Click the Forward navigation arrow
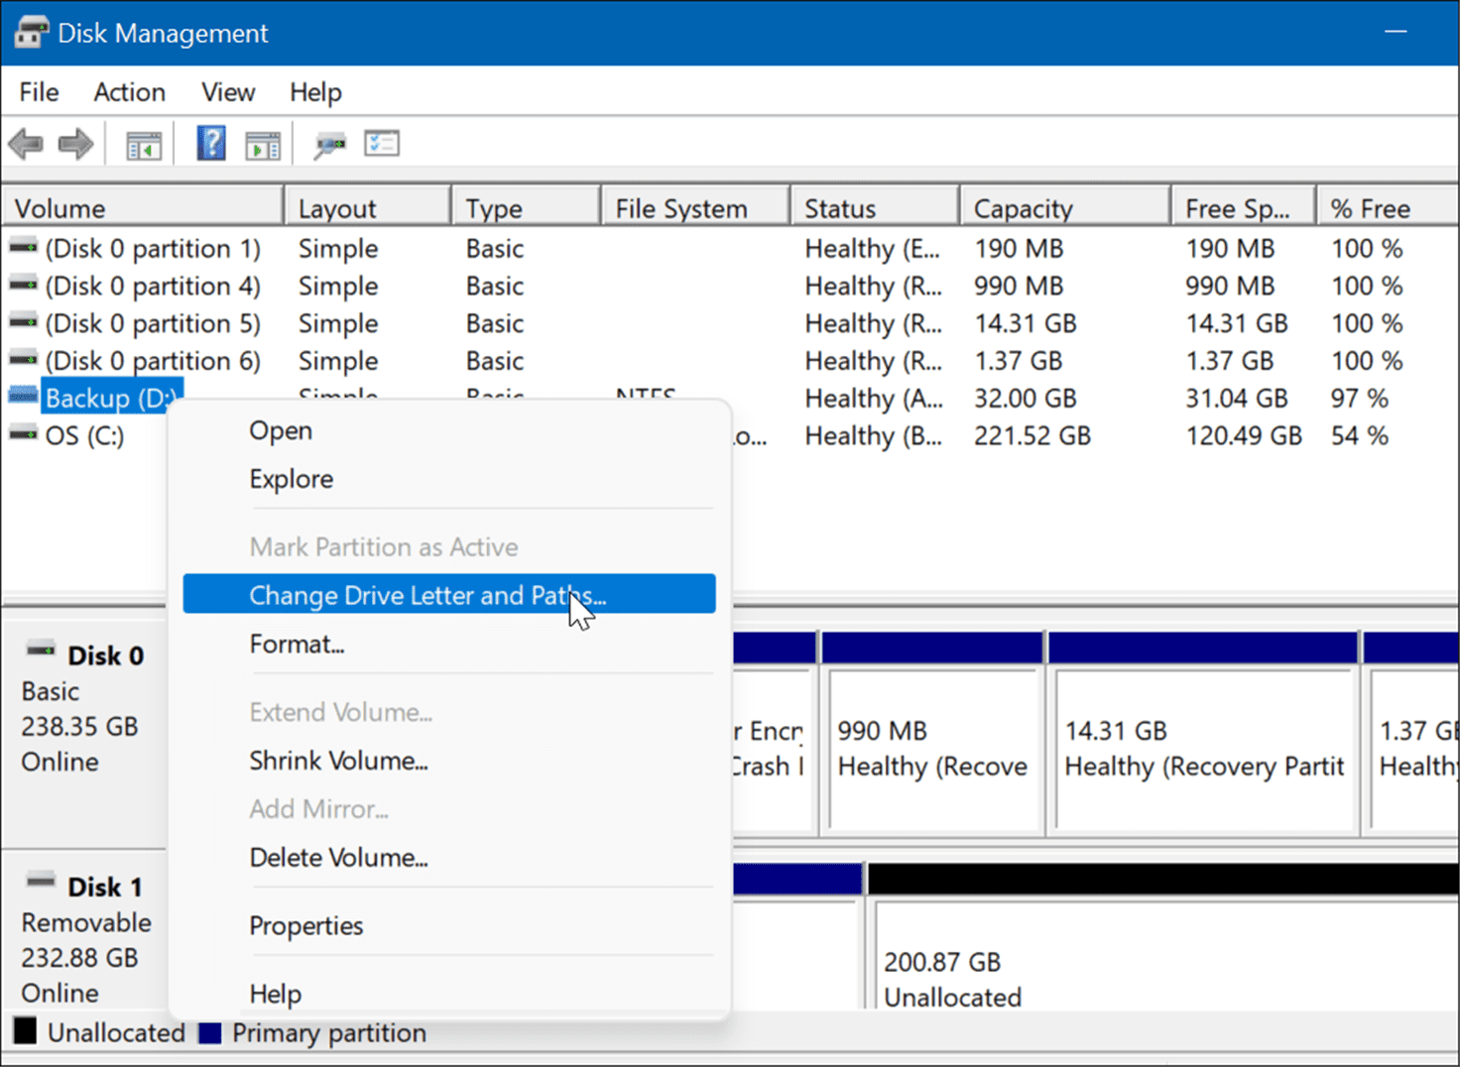Image resolution: width=1460 pixels, height=1067 pixels. click(75, 143)
